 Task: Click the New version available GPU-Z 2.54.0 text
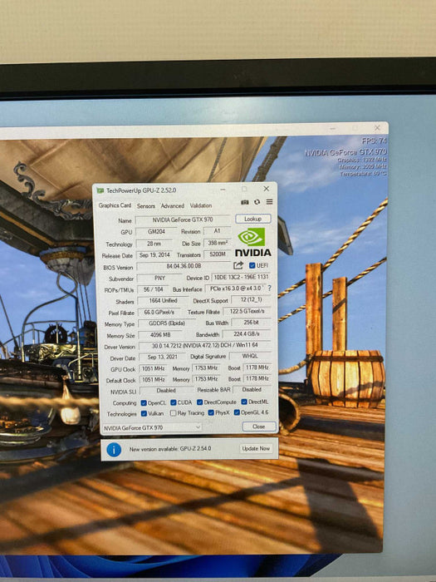point(170,449)
